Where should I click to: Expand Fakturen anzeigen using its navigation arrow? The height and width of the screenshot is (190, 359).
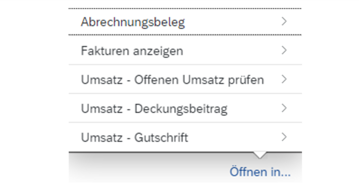pos(284,50)
